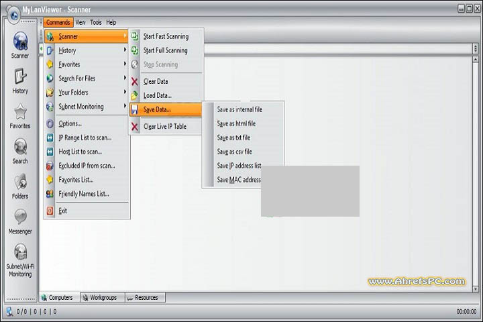
Task: Click the Clear Live IP Table icon
Action: tap(135, 126)
